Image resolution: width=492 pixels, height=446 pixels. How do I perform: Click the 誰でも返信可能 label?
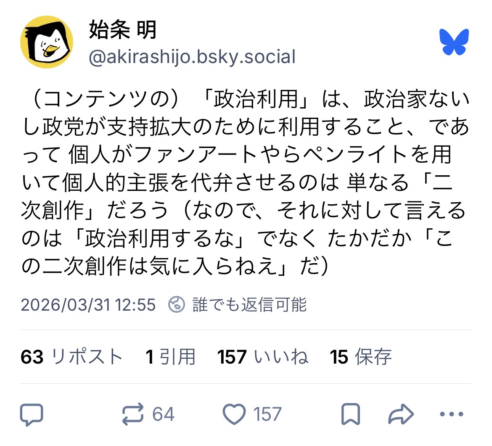pos(250,305)
